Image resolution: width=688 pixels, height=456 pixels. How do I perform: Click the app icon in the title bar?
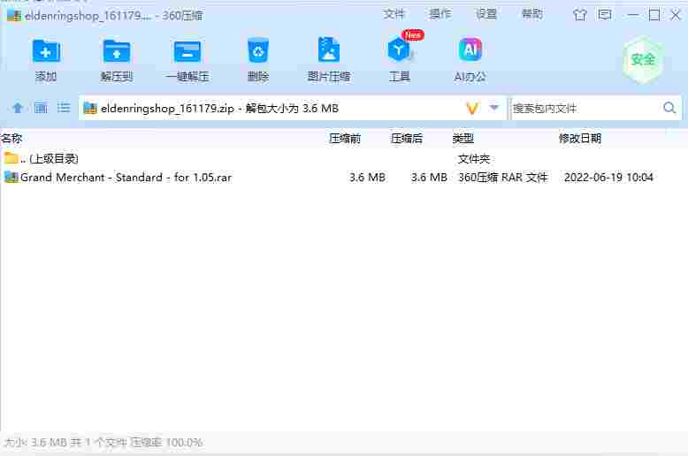click(14, 16)
